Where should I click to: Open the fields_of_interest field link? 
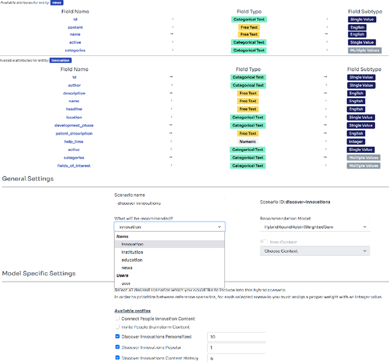point(74,166)
